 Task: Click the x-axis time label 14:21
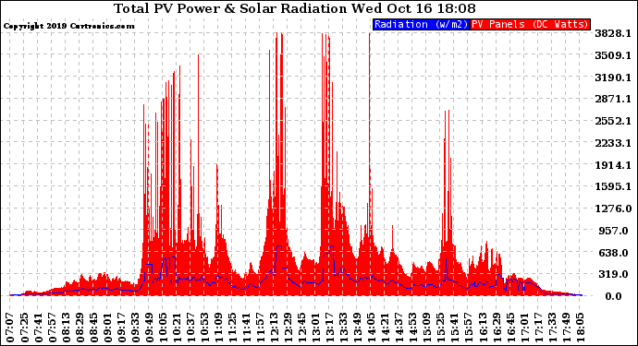(385, 328)
